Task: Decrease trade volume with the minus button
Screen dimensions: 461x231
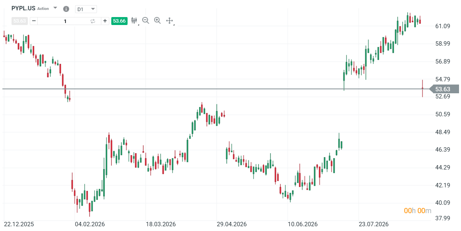Action: pos(34,21)
